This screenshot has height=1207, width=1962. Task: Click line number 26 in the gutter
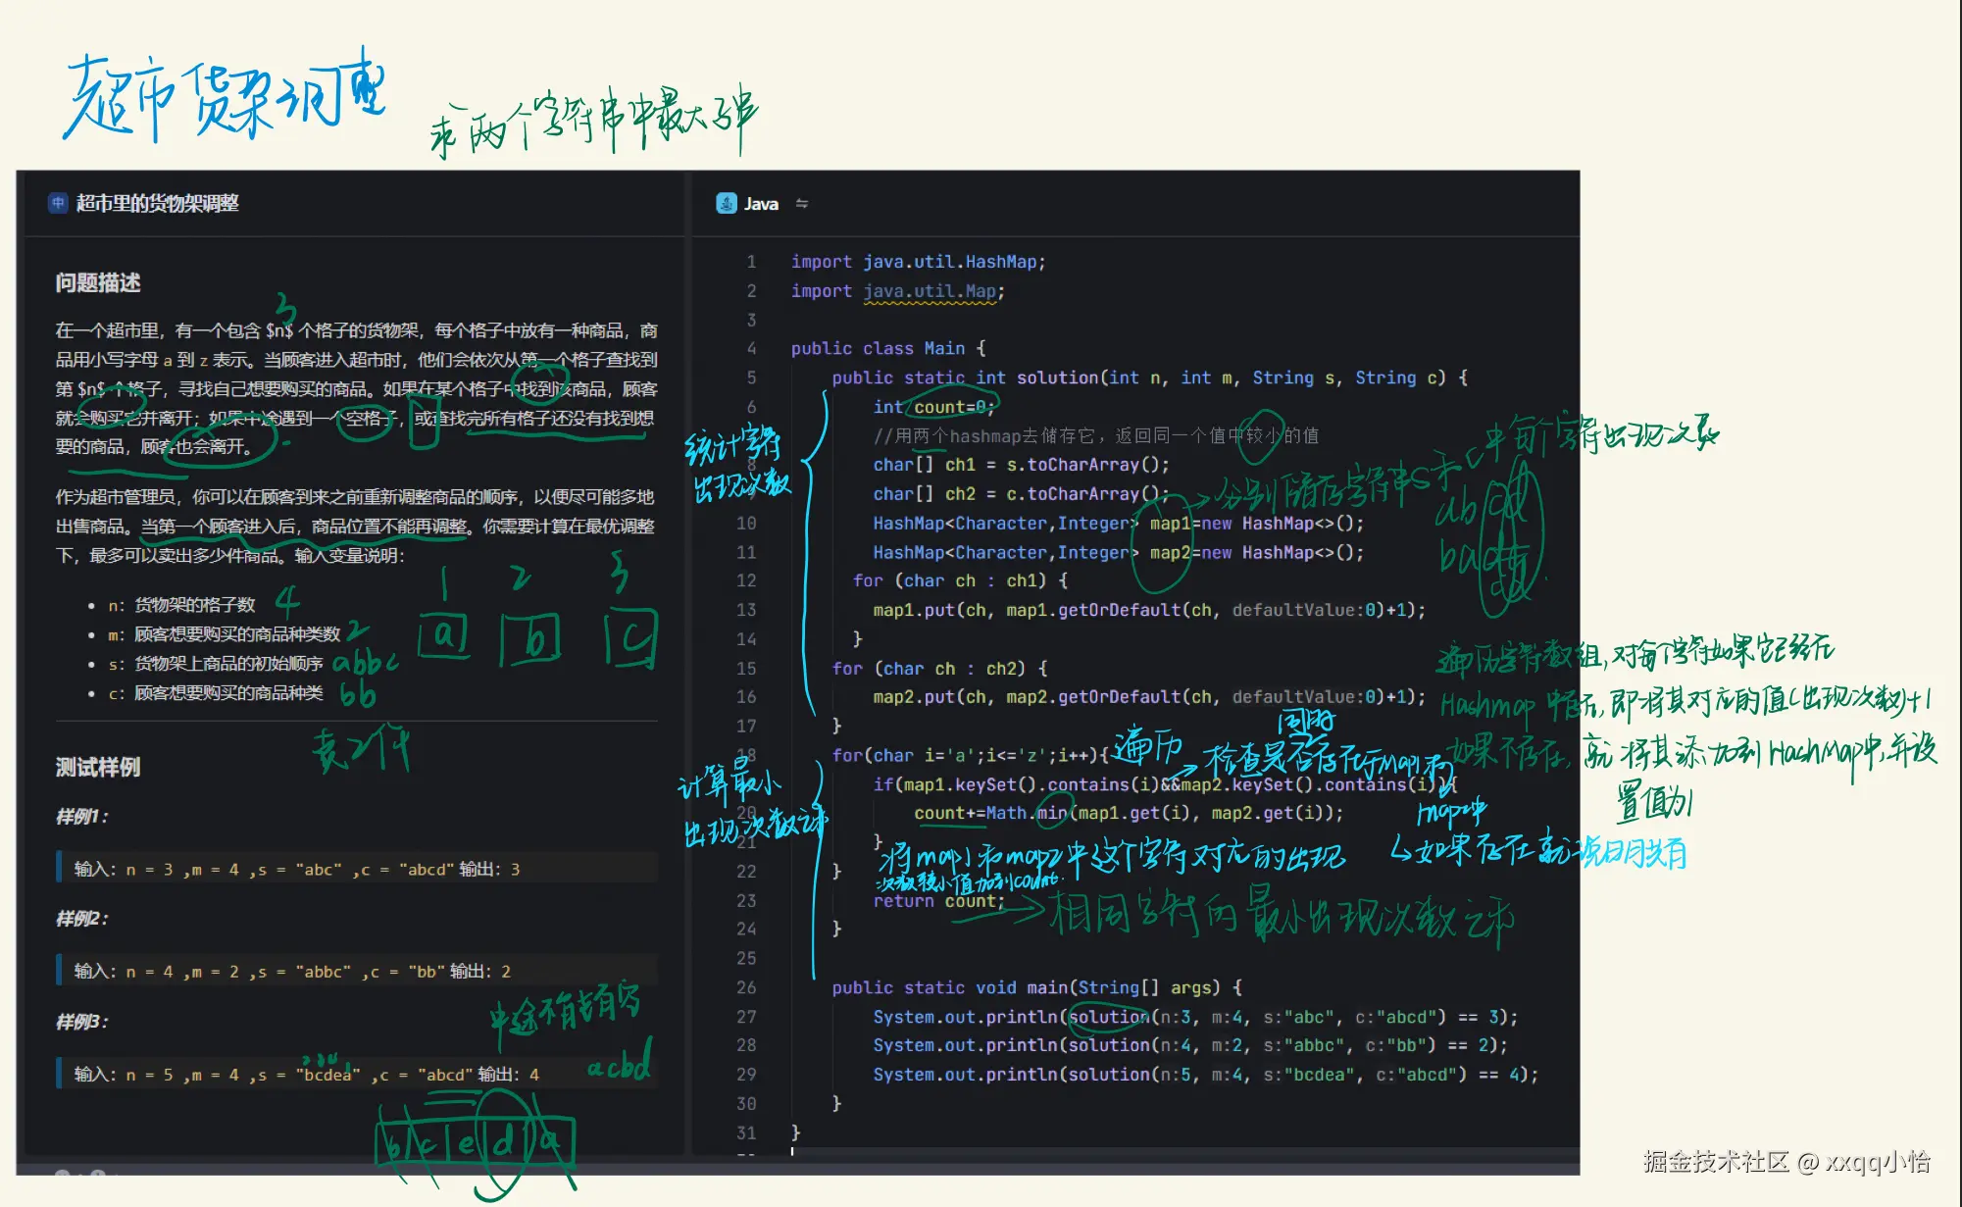(x=747, y=987)
